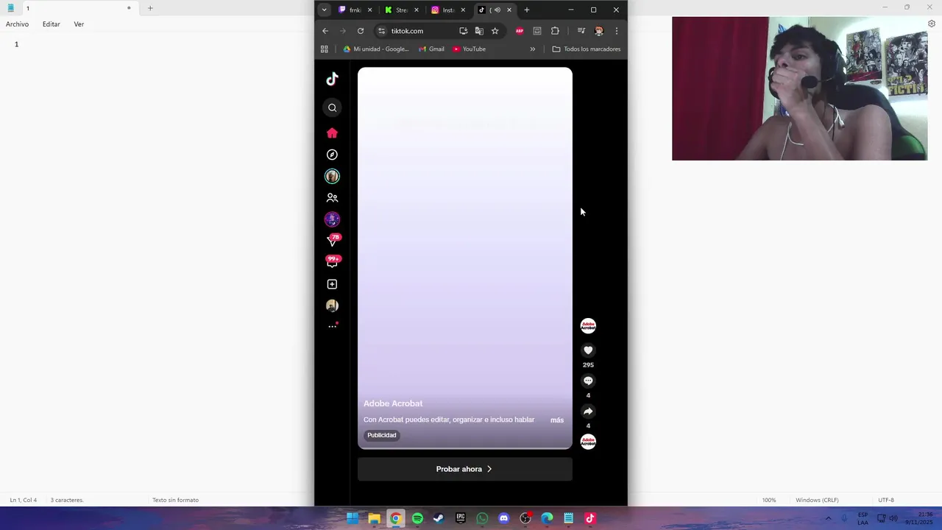Open YouTube bookmark
The width and height of the screenshot is (942, 530).
click(x=469, y=49)
